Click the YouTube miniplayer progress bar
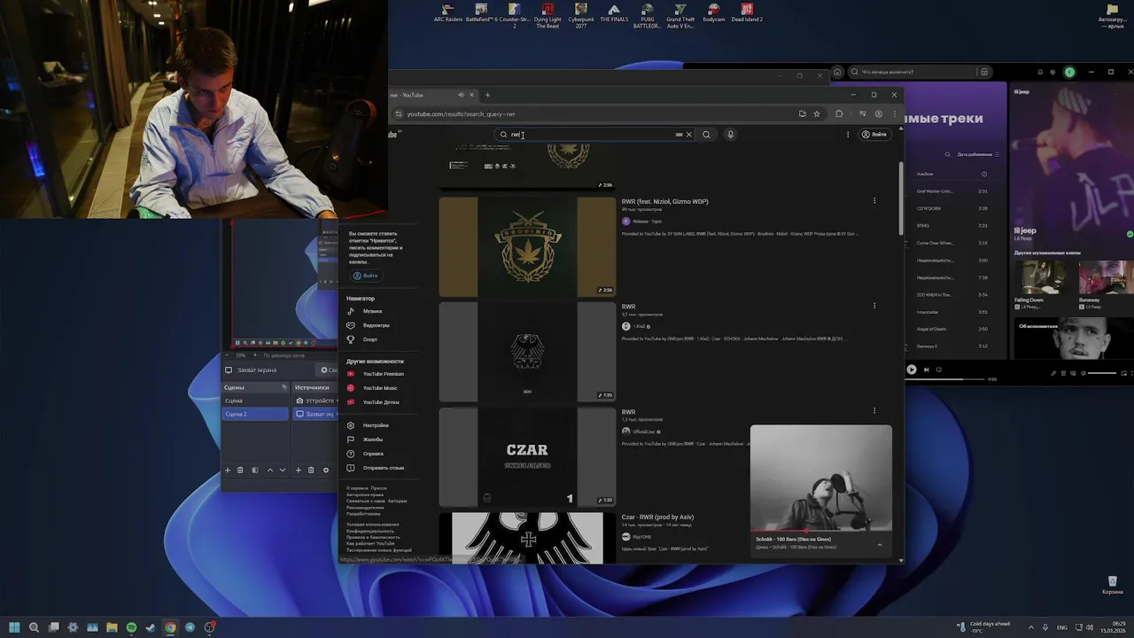This screenshot has width=1134, height=638. [821, 531]
